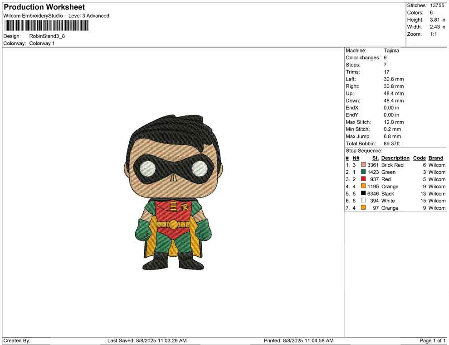This screenshot has height=345, width=449.
Task: Click the 'Printed: 8/8/2025 11:04:58 AM' text
Action: (x=298, y=340)
